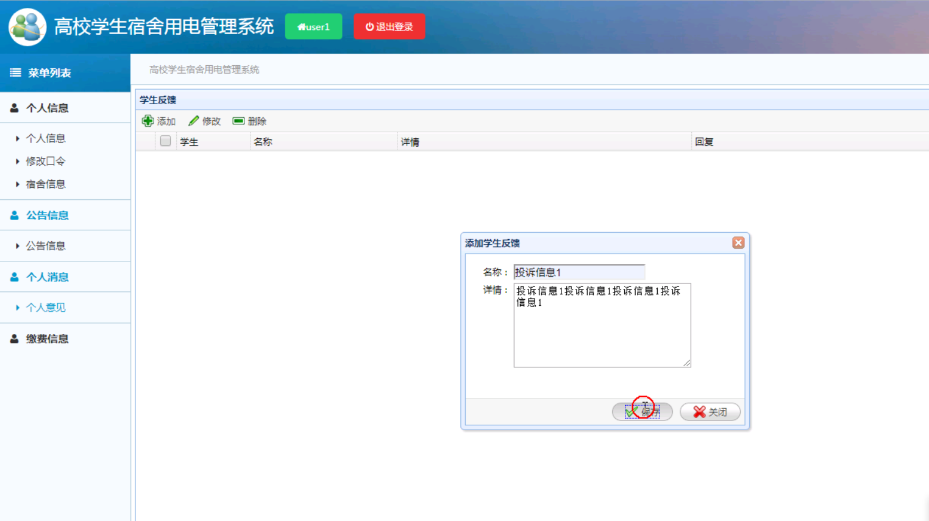Click the person icon beside 缴费信息
The width and height of the screenshot is (929, 521).
[x=15, y=339]
